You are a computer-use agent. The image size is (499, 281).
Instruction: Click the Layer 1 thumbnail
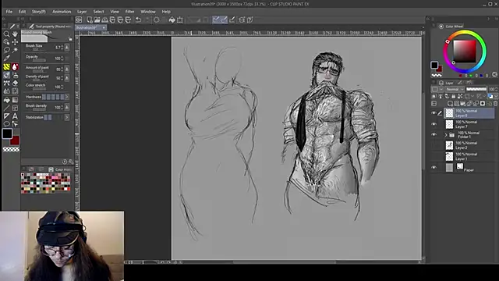449,156
